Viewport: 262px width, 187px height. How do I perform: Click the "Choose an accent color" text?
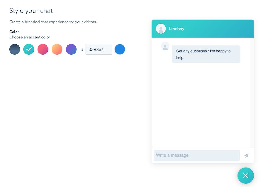(x=30, y=37)
